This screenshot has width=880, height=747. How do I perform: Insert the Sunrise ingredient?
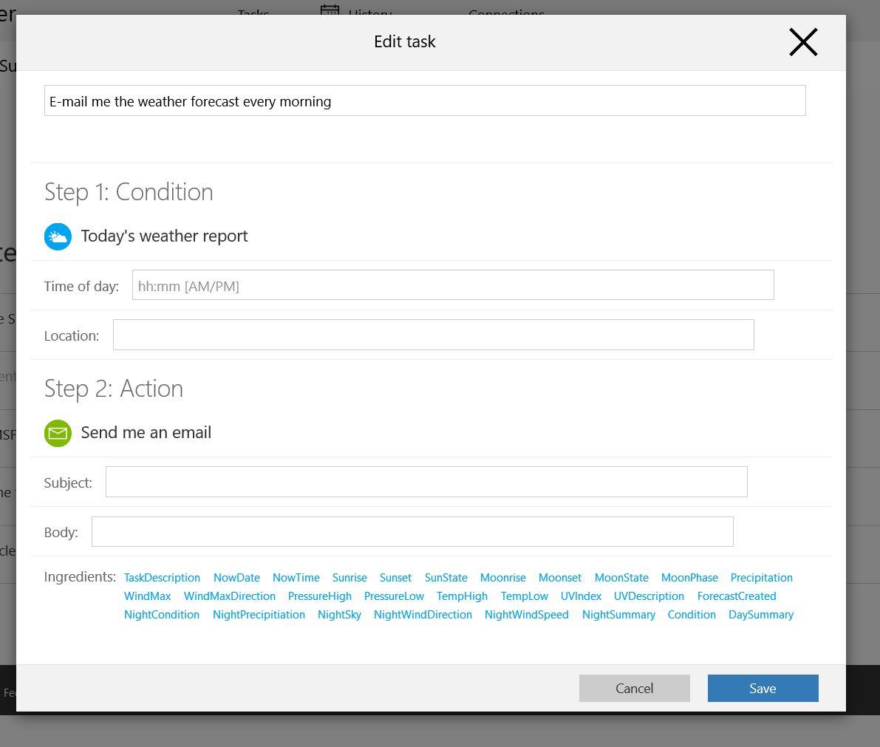coord(349,578)
